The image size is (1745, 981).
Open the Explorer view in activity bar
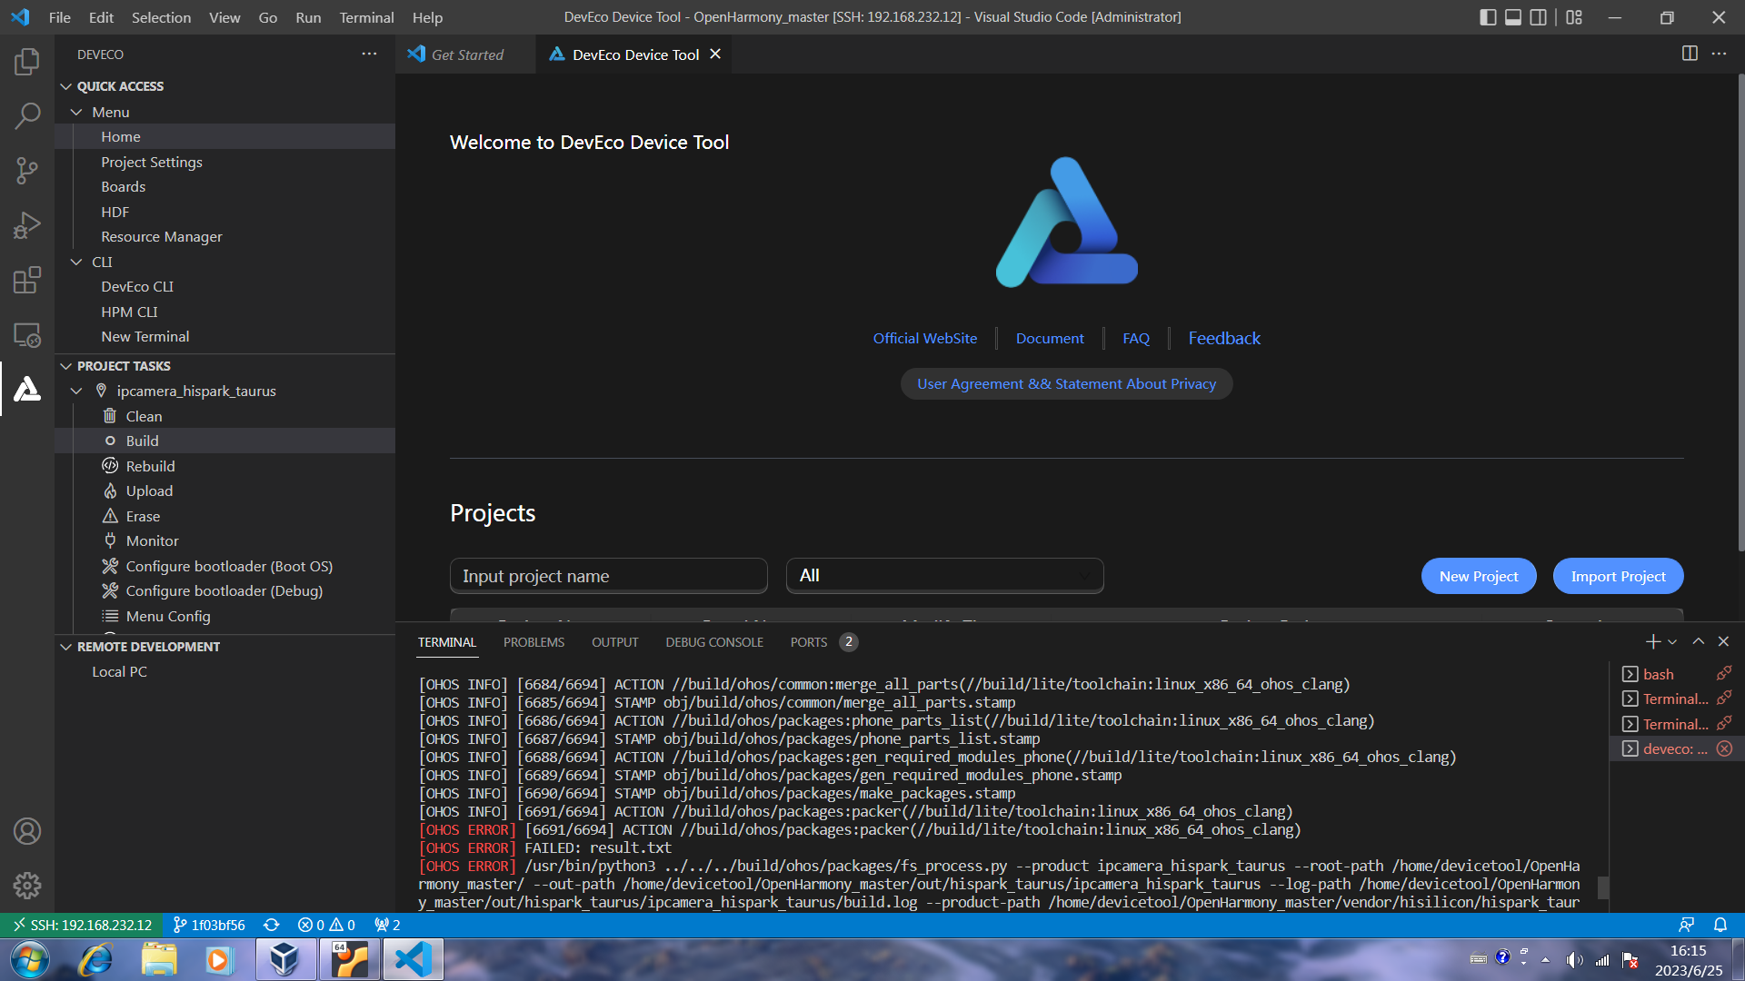tap(27, 62)
